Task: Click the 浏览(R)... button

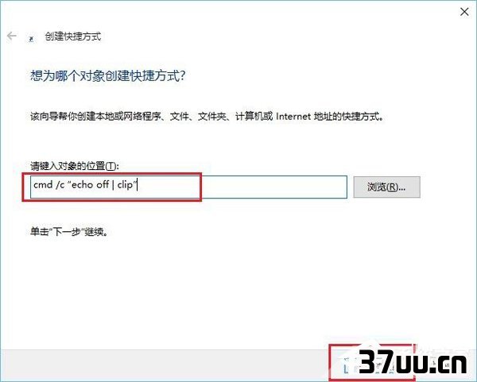Action: [386, 187]
